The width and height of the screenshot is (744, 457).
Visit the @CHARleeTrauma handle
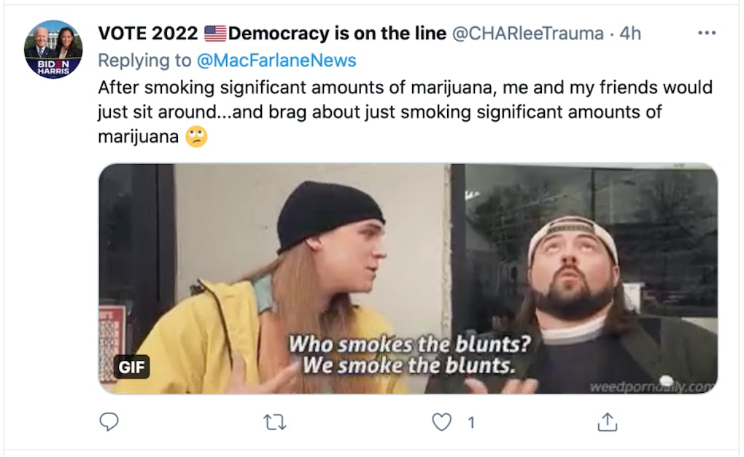point(527,34)
